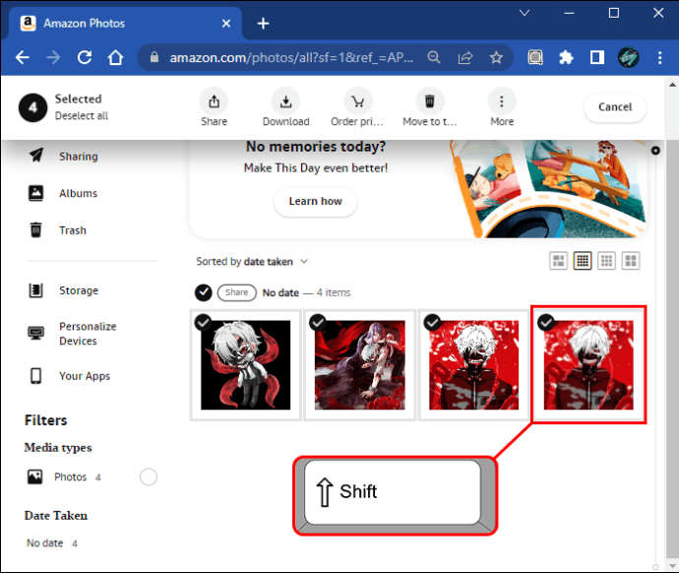Click the Sharing paper plane icon

(x=36, y=155)
